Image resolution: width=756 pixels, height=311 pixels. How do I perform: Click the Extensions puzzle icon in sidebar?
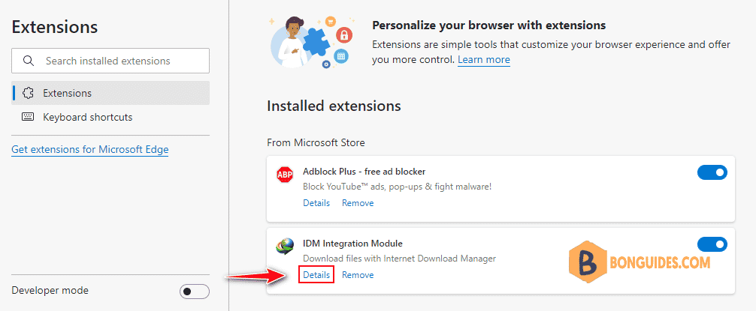(29, 93)
